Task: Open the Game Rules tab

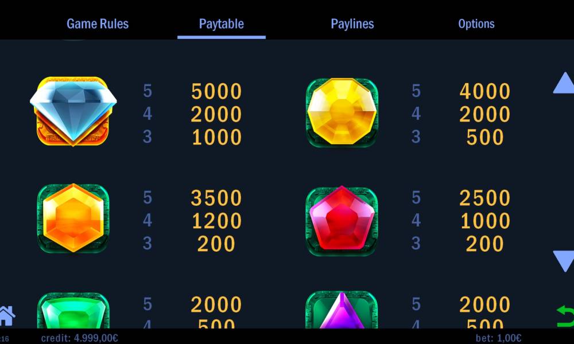Action: [x=98, y=24]
